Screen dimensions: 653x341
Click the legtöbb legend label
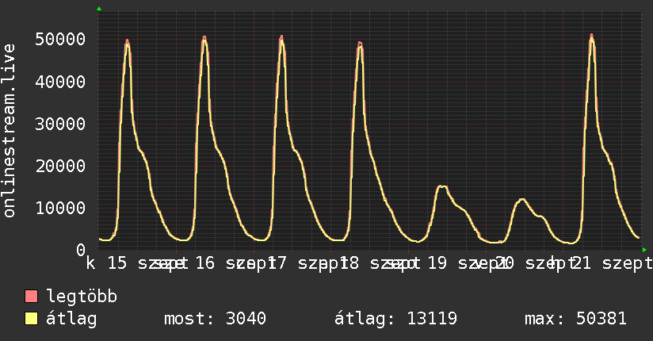(82, 297)
